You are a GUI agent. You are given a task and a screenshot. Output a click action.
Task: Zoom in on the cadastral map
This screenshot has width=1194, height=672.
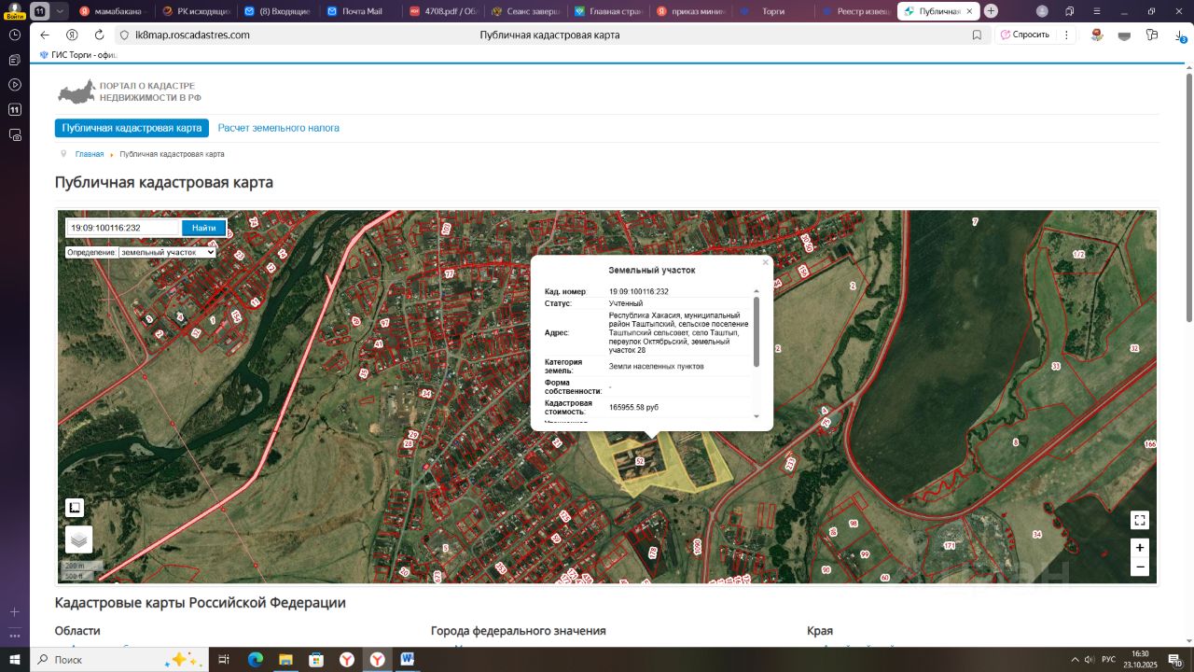(1139, 548)
